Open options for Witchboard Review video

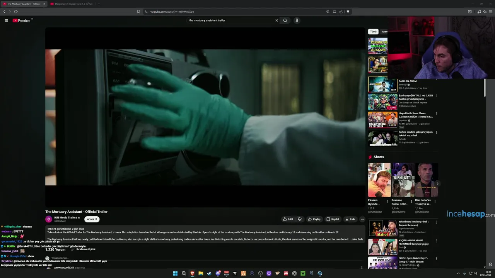click(437, 222)
